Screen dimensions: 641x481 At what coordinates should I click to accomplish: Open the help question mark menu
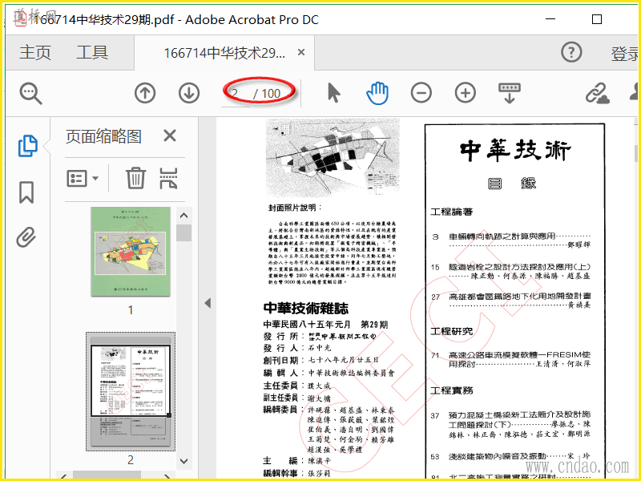coord(571,52)
